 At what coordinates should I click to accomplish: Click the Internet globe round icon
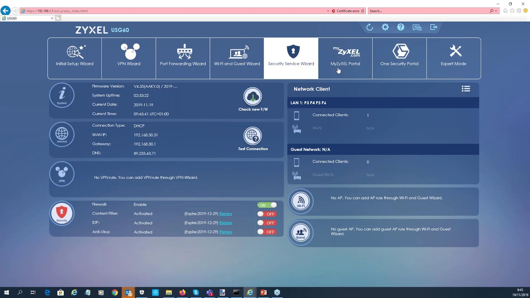click(62, 134)
